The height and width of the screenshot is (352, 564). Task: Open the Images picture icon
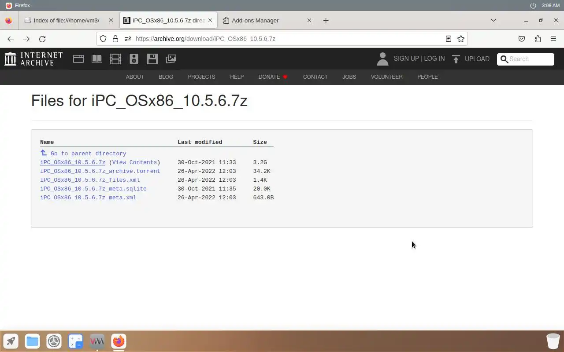[171, 59]
